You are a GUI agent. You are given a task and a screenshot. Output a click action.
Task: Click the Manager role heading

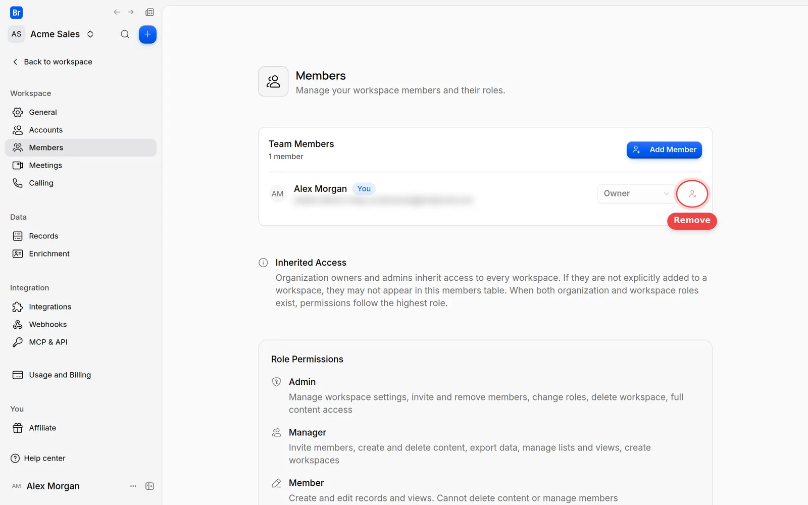308,432
